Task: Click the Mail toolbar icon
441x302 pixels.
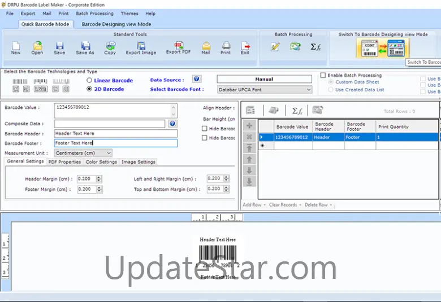Action: 206,47
